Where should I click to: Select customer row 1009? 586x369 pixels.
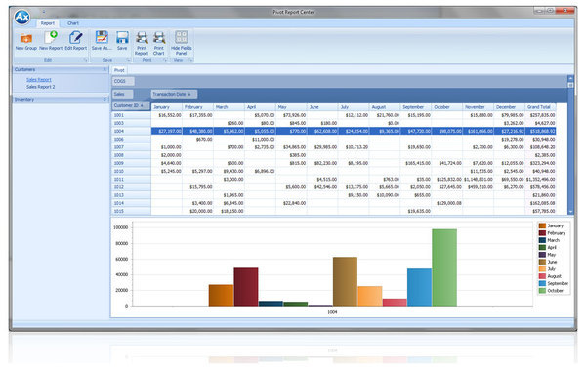tap(131, 163)
